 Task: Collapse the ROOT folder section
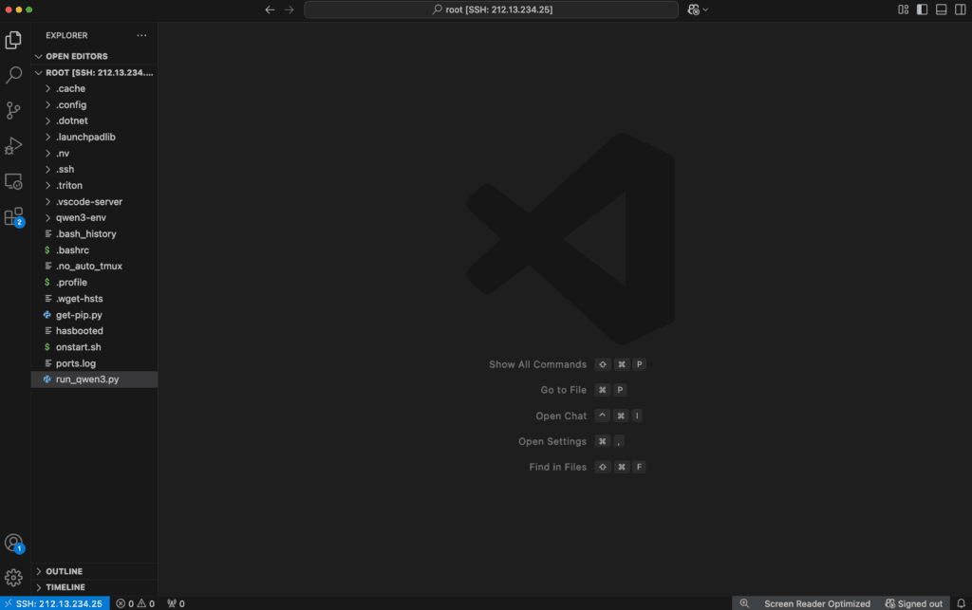coord(94,72)
